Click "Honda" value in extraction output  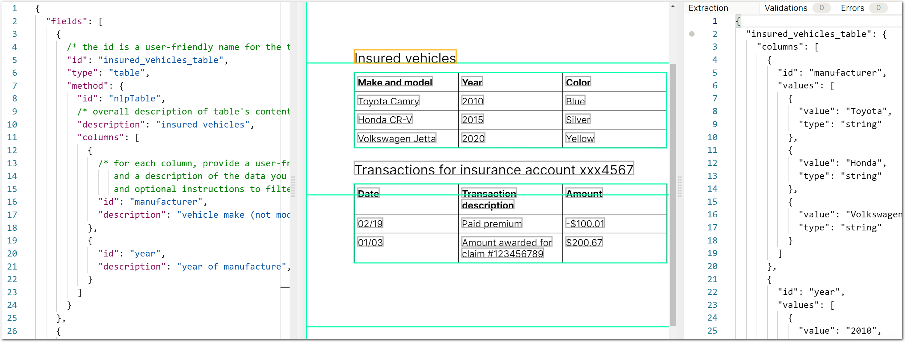(864, 163)
